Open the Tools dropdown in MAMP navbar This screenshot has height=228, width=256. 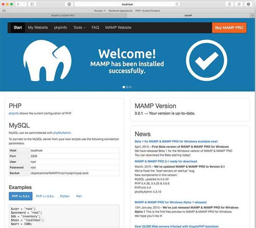click(79, 27)
